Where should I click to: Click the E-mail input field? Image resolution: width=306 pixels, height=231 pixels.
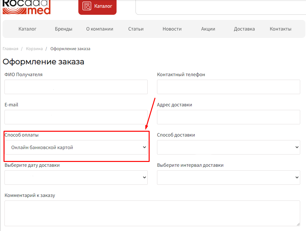coord(76,117)
